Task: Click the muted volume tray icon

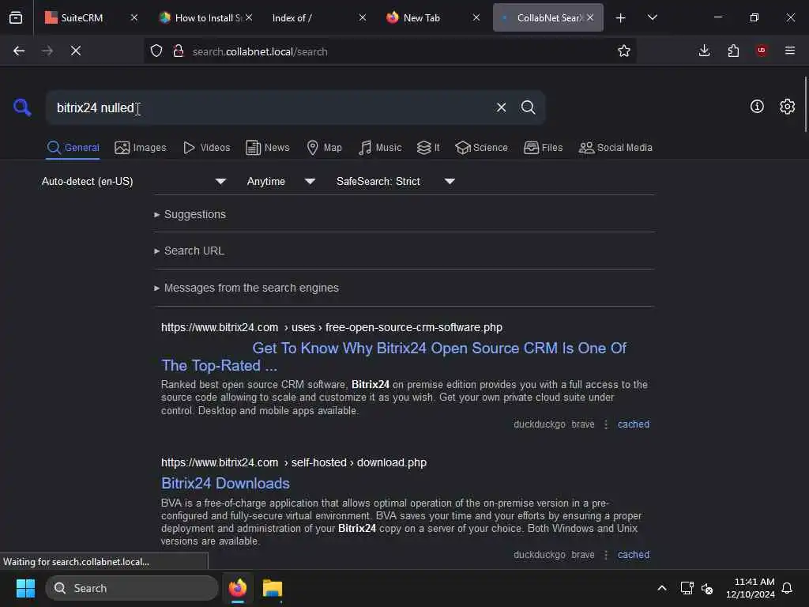Action: tap(707, 588)
